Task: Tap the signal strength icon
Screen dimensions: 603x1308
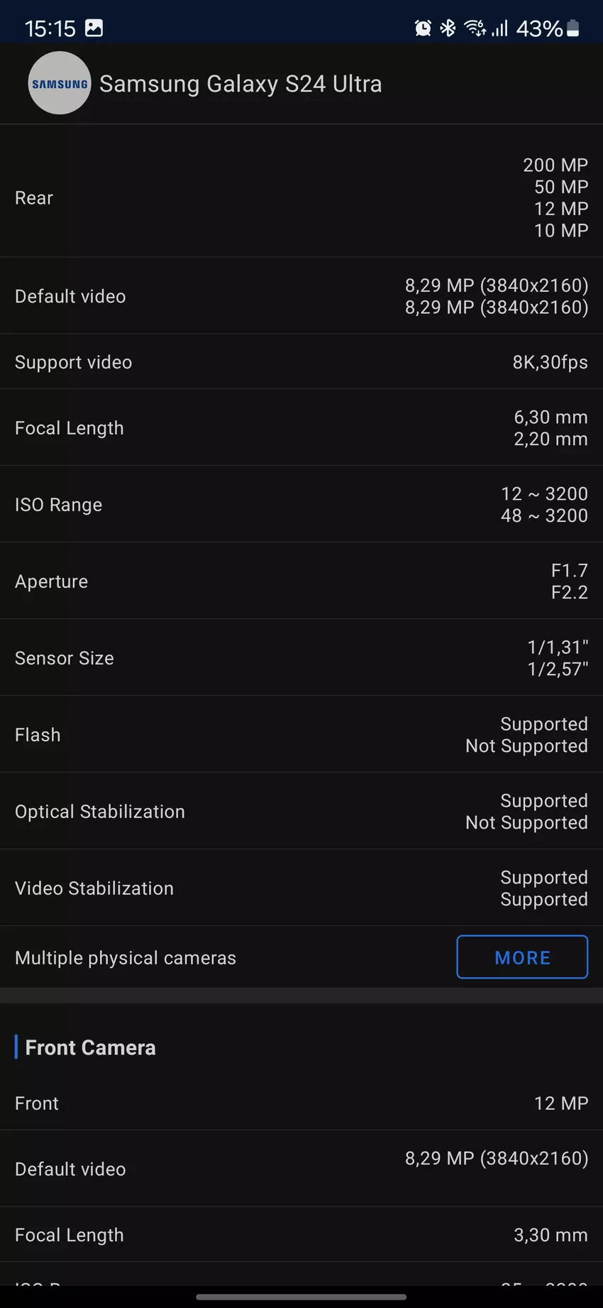Action: pyautogui.click(x=500, y=28)
